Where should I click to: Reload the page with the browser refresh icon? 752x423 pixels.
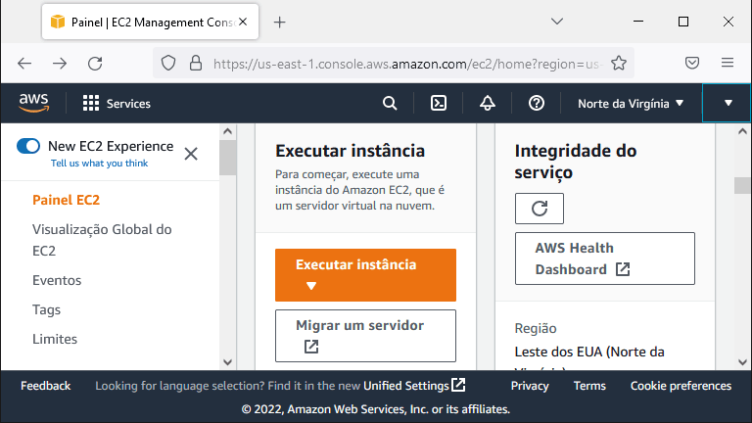[95, 64]
